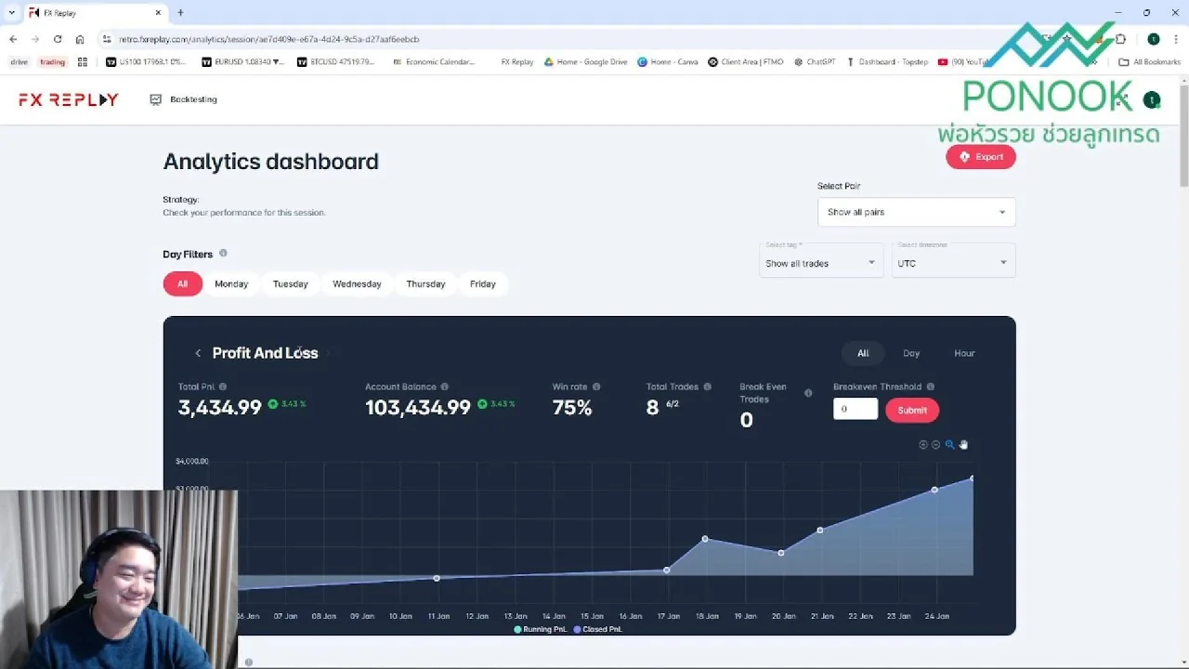Screen dimensions: 1189x669
Task: Open the Dashboard - Topstep bookmark
Action: pyautogui.click(x=887, y=62)
